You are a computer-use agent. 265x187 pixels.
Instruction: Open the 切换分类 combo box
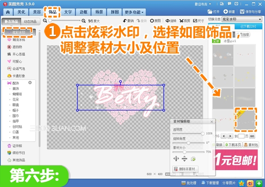coord(242,19)
